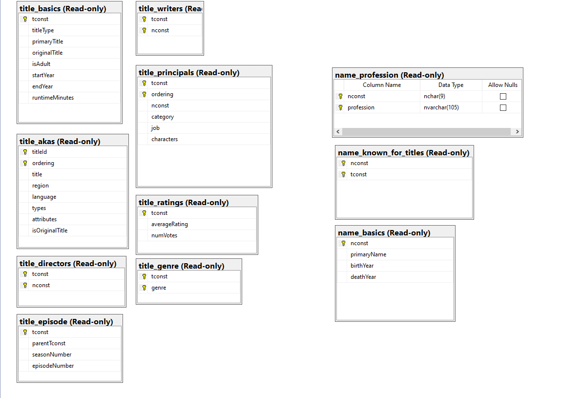The height and width of the screenshot is (398, 581).
Task: Click the key icon beside tconst in title_basics
Action: (x=25, y=19)
